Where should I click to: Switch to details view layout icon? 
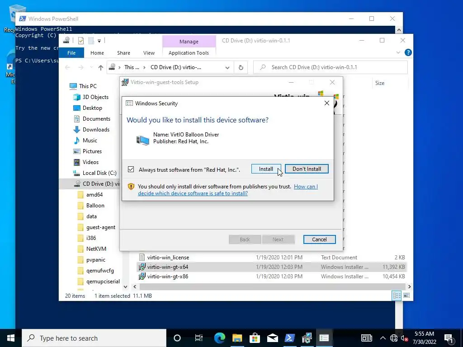[x=397, y=295]
